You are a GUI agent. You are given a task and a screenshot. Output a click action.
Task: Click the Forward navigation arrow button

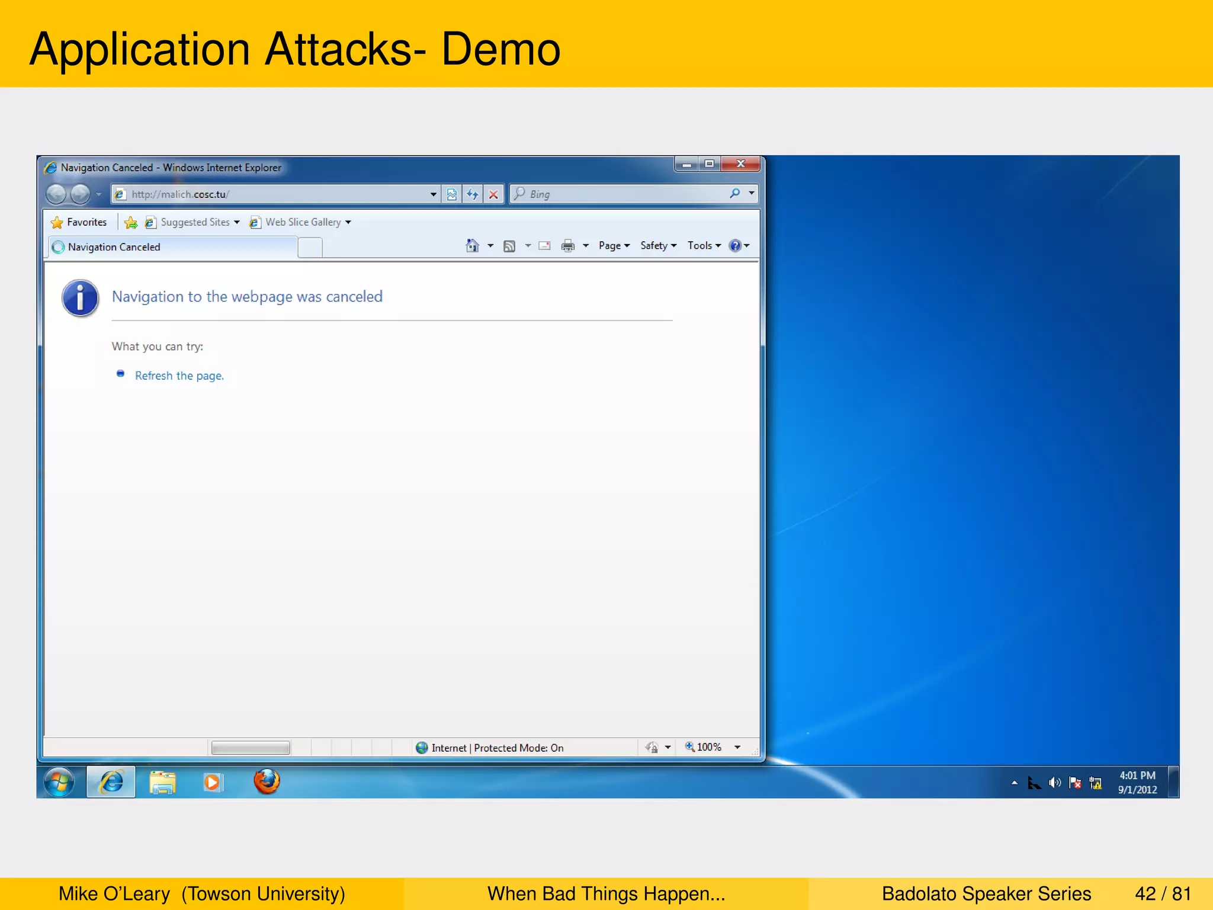[x=80, y=194]
